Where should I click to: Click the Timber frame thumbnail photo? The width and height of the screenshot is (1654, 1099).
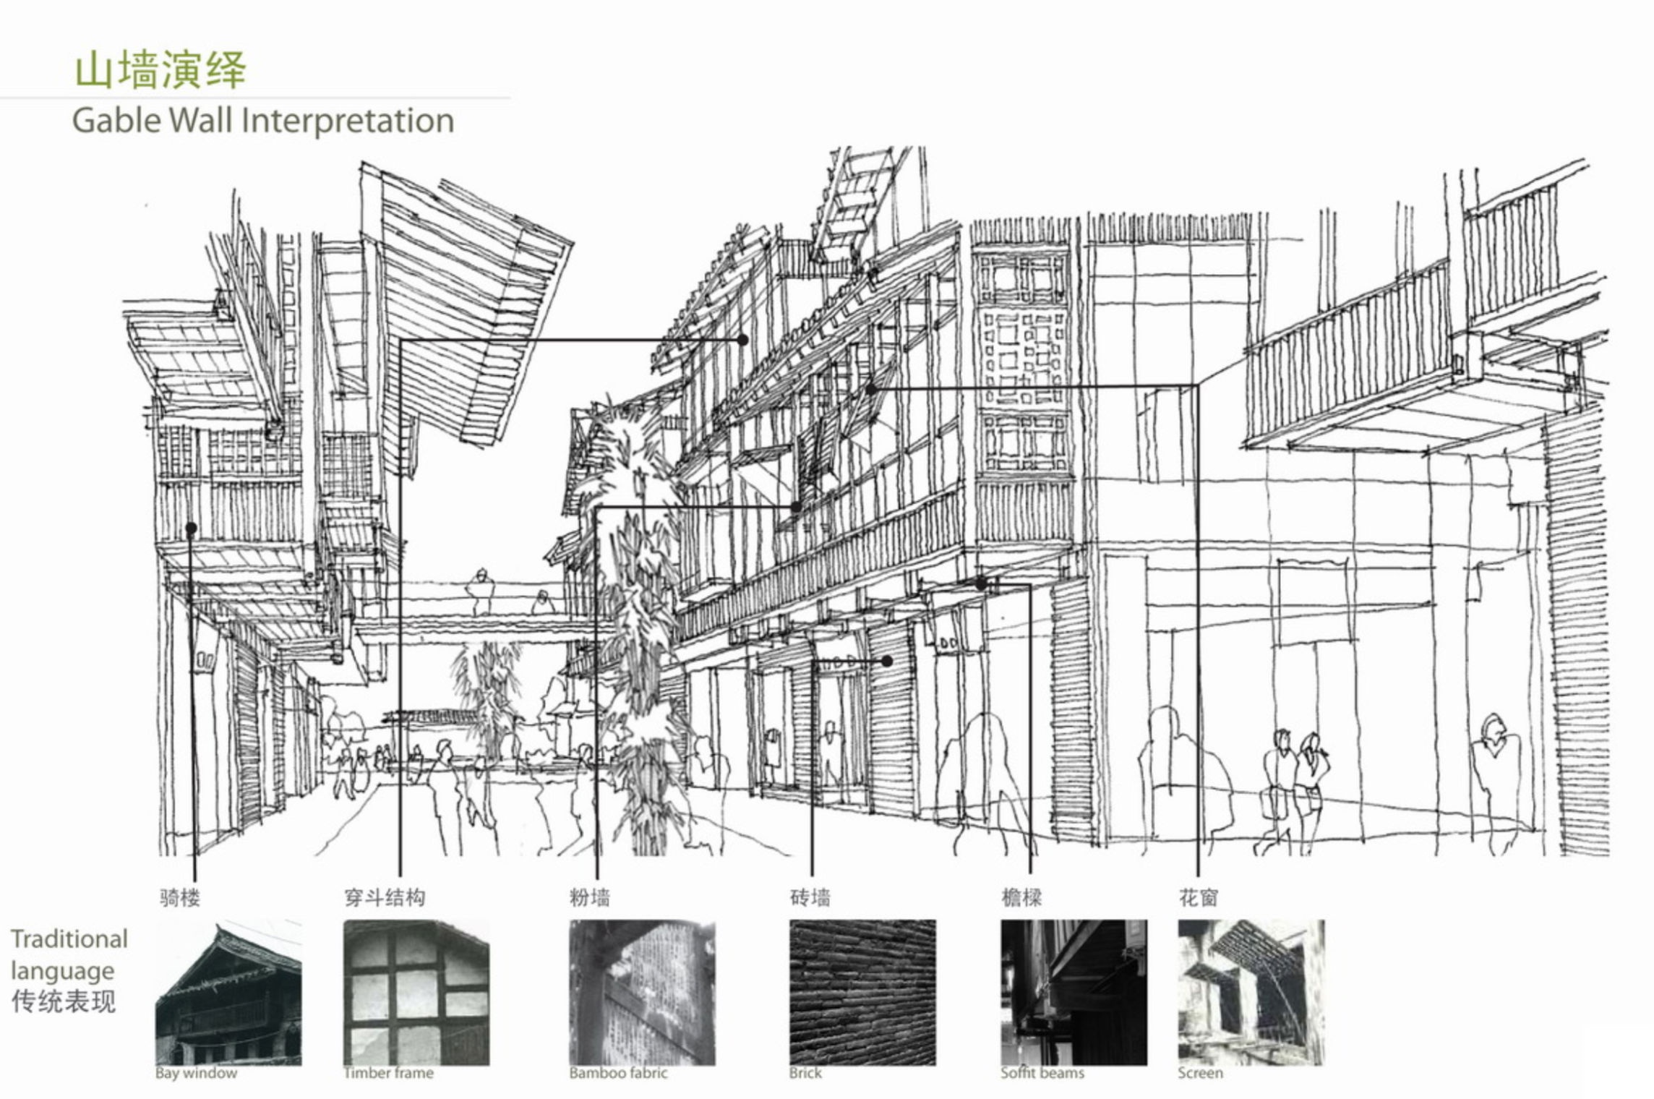(x=416, y=992)
